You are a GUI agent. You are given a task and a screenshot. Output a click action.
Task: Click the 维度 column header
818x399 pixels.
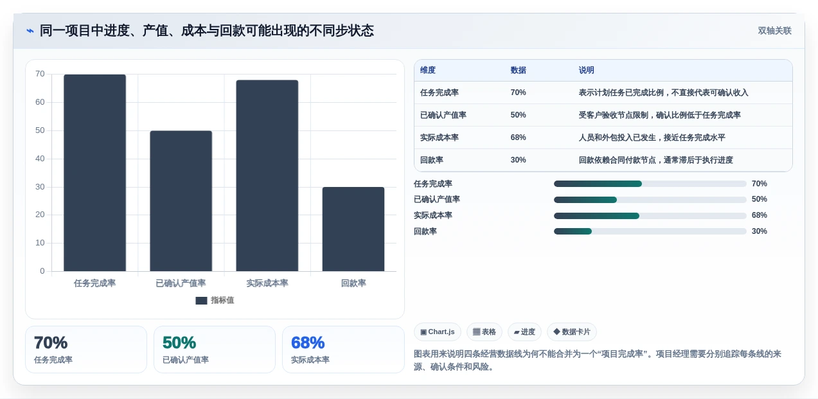click(x=428, y=71)
